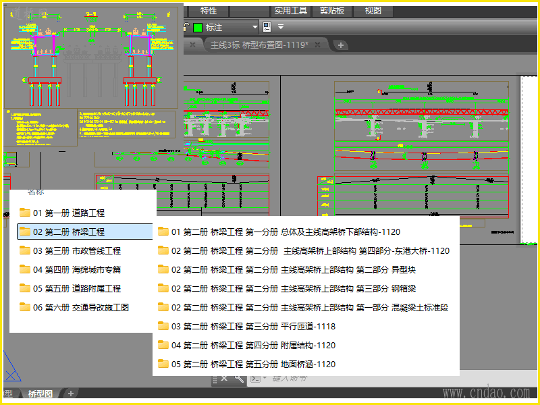Expand the layers panel overflow arrow

281,27
